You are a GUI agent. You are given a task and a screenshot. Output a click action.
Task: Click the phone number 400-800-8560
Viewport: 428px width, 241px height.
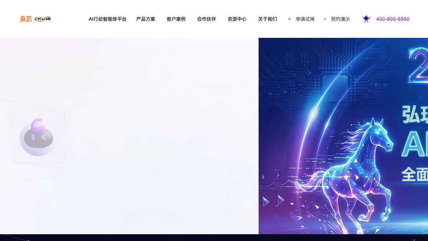point(393,19)
